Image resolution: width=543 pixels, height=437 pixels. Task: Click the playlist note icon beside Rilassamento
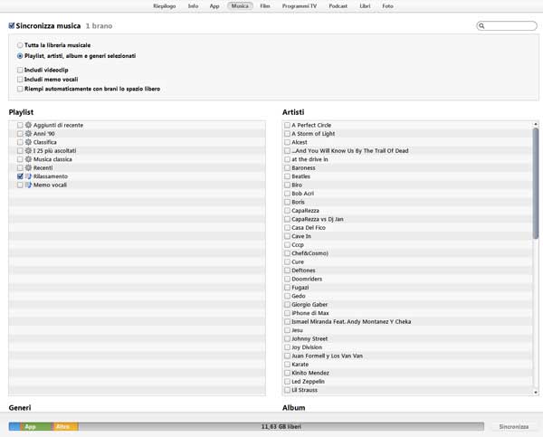coord(28,176)
